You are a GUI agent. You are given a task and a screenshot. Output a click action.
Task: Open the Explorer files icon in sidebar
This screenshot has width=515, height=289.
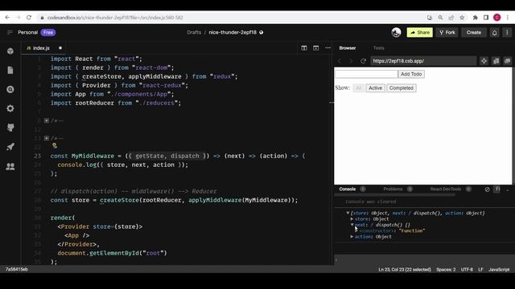point(10,70)
